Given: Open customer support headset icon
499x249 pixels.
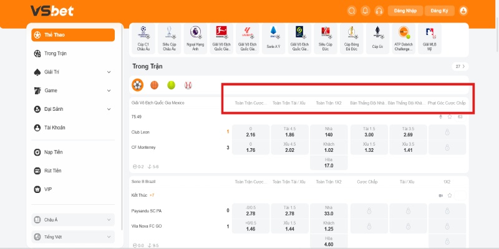Looking at the screenshot, I should [x=379, y=11].
